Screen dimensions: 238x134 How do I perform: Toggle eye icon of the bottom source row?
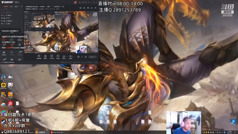tap(2, 24)
